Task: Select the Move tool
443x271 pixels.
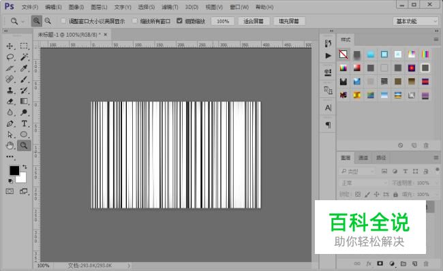Action: pos(10,46)
